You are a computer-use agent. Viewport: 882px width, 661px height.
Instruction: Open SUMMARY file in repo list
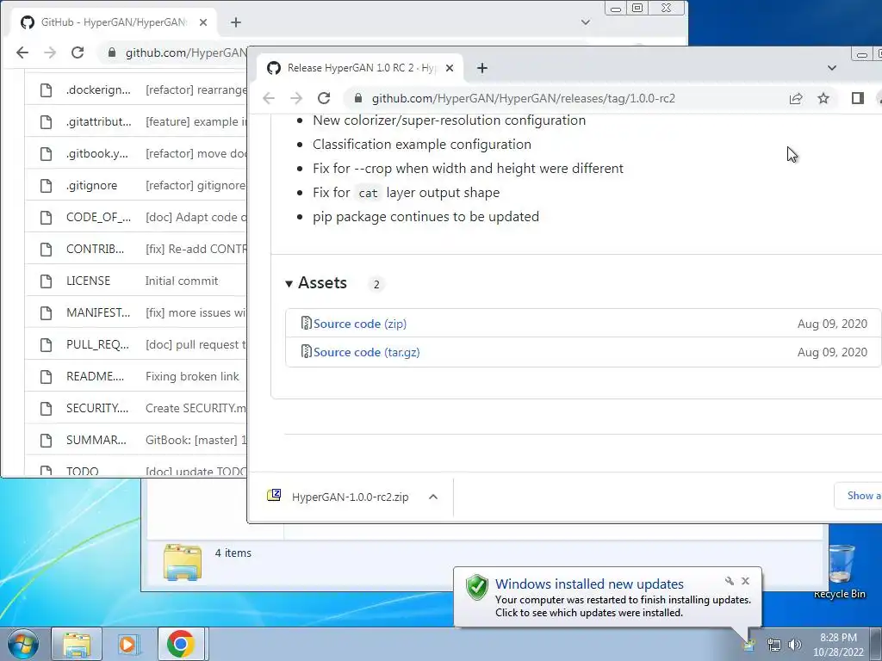96,440
